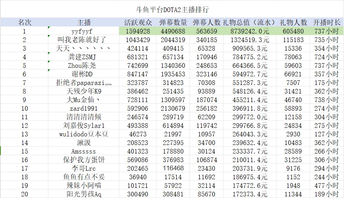The height and width of the screenshot is (198, 344).
Task: Select danmaku count 1340360
Action: [173, 65]
